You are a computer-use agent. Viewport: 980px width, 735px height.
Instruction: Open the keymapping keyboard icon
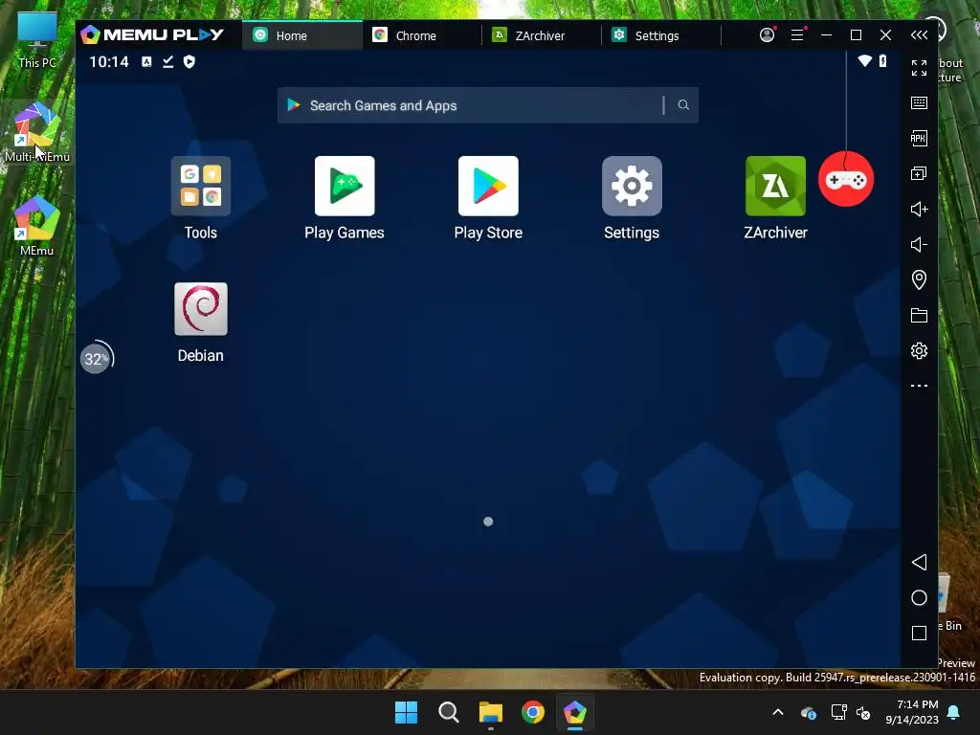pos(919,103)
